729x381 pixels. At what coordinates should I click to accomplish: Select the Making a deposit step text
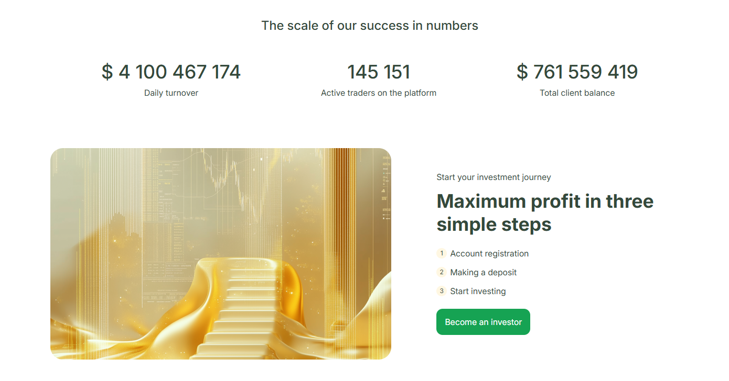[484, 273]
